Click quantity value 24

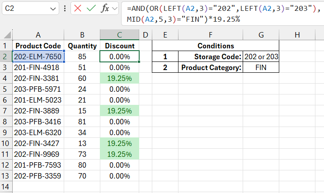tap(82, 89)
